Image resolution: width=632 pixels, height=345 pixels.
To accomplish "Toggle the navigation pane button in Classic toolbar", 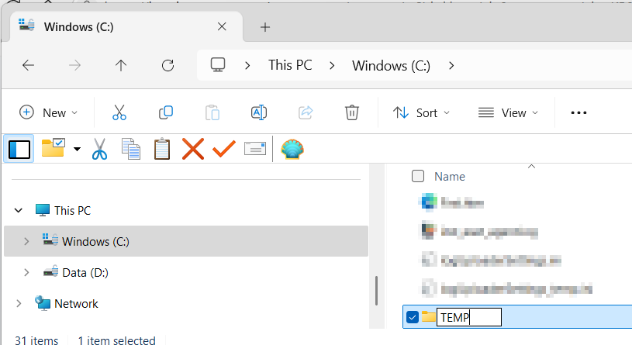I will coord(19,149).
